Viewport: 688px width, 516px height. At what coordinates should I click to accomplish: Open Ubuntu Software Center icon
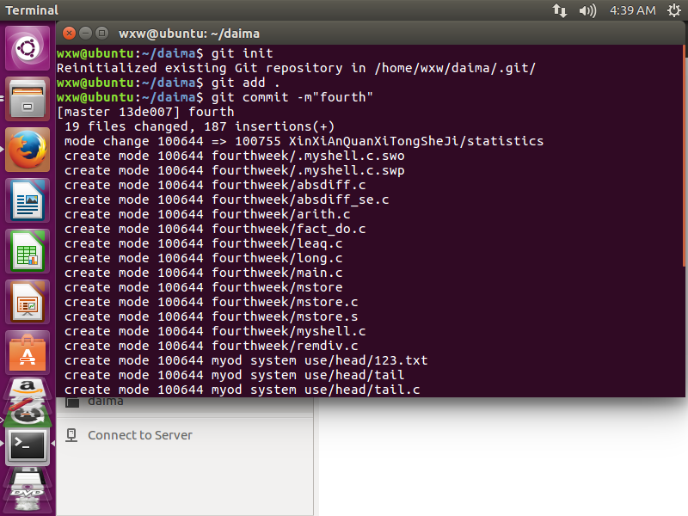(x=28, y=353)
